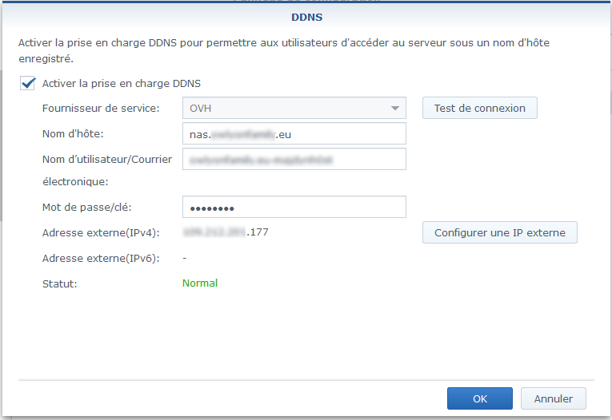Open Configurer une IP externe
Screen dimensions: 612x420
pyautogui.click(x=499, y=233)
